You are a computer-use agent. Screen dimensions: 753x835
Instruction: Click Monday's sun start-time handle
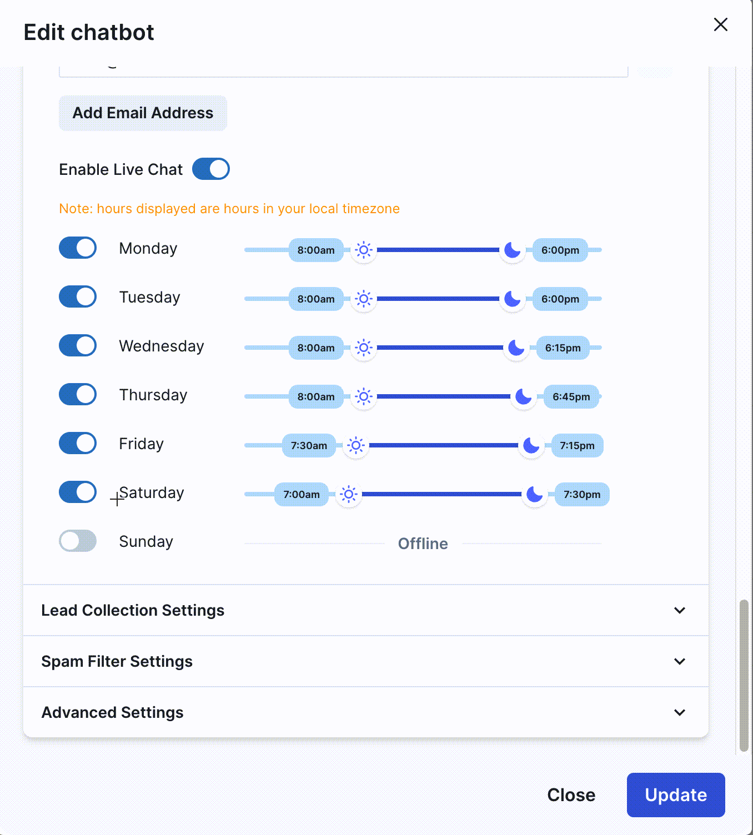[364, 250]
